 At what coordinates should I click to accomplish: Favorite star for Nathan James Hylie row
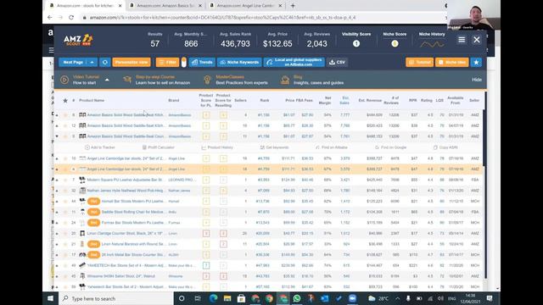click(65, 191)
